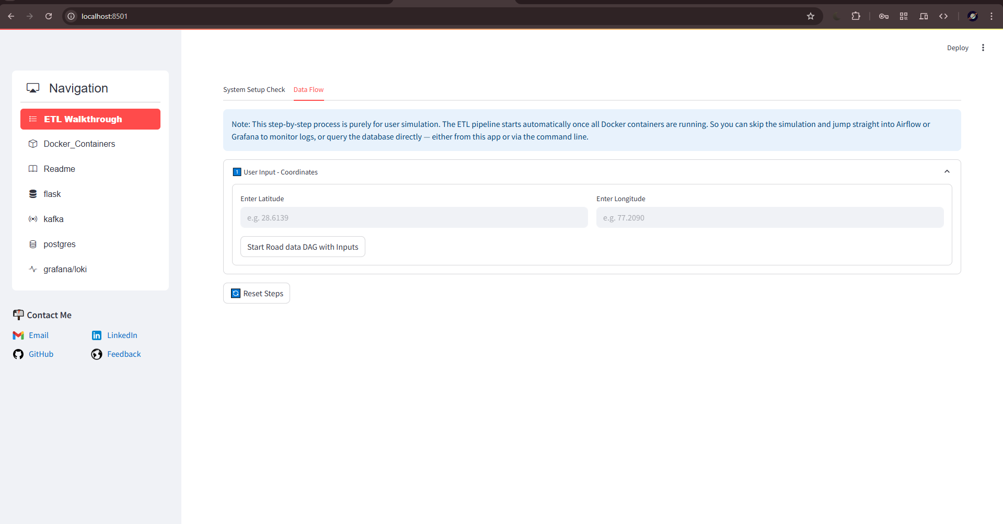1003x524 pixels.
Task: Click Start Road data DAG with Inputs
Action: [303, 247]
